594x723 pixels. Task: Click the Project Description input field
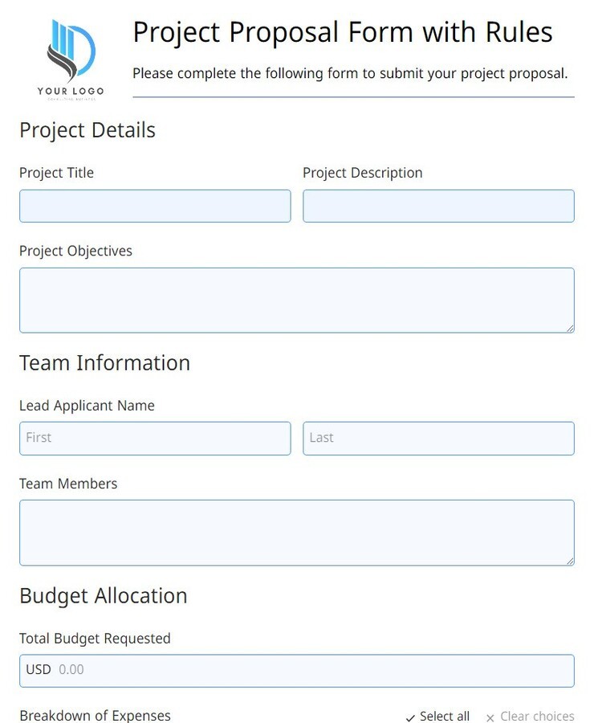438,206
